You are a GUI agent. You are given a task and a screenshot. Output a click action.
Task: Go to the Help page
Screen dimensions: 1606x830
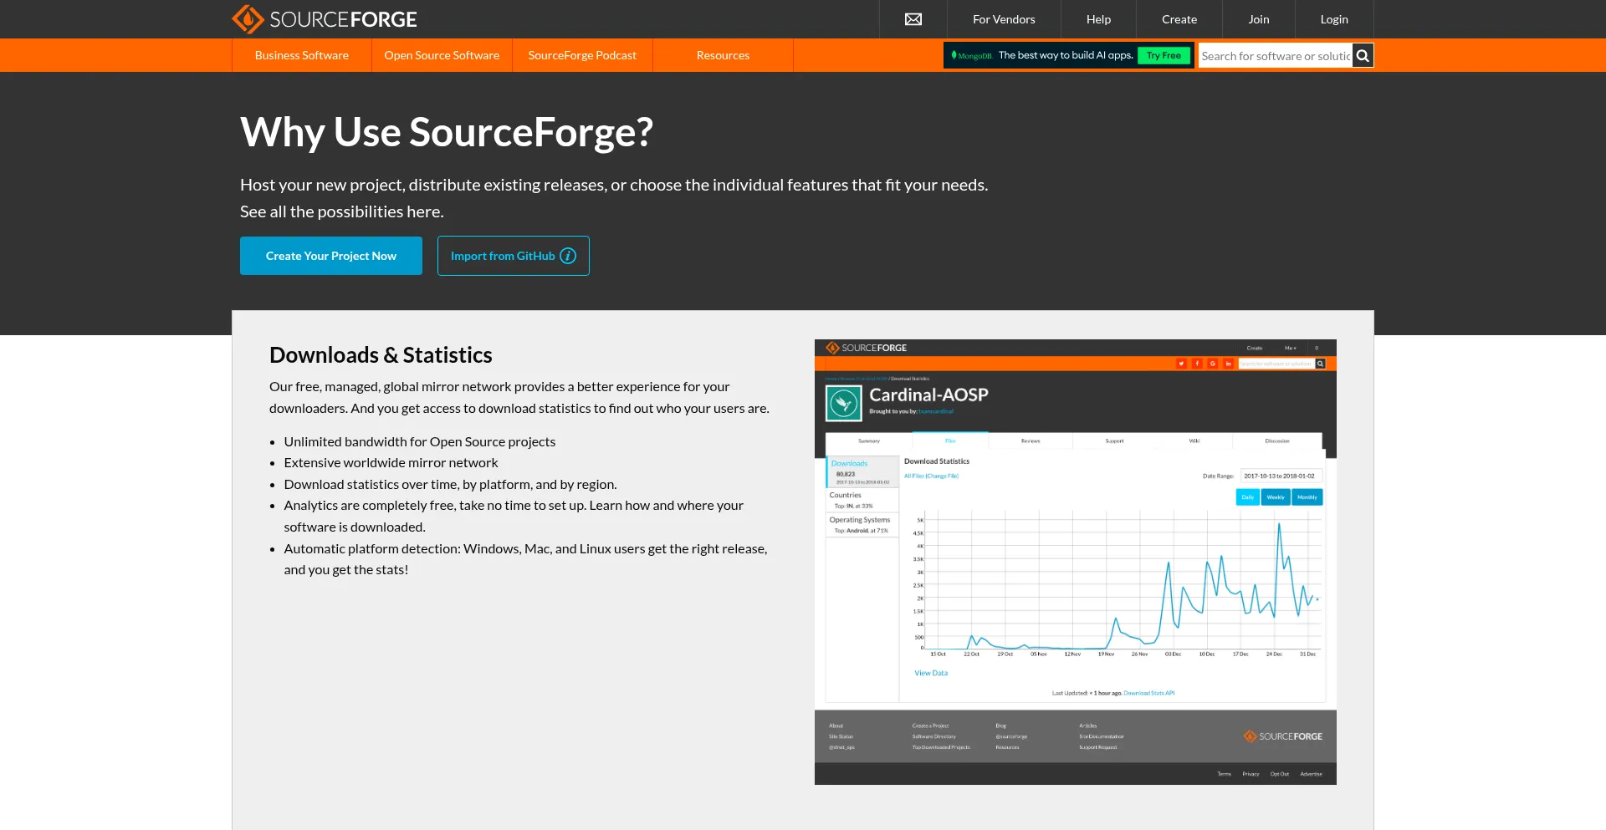[1098, 19]
